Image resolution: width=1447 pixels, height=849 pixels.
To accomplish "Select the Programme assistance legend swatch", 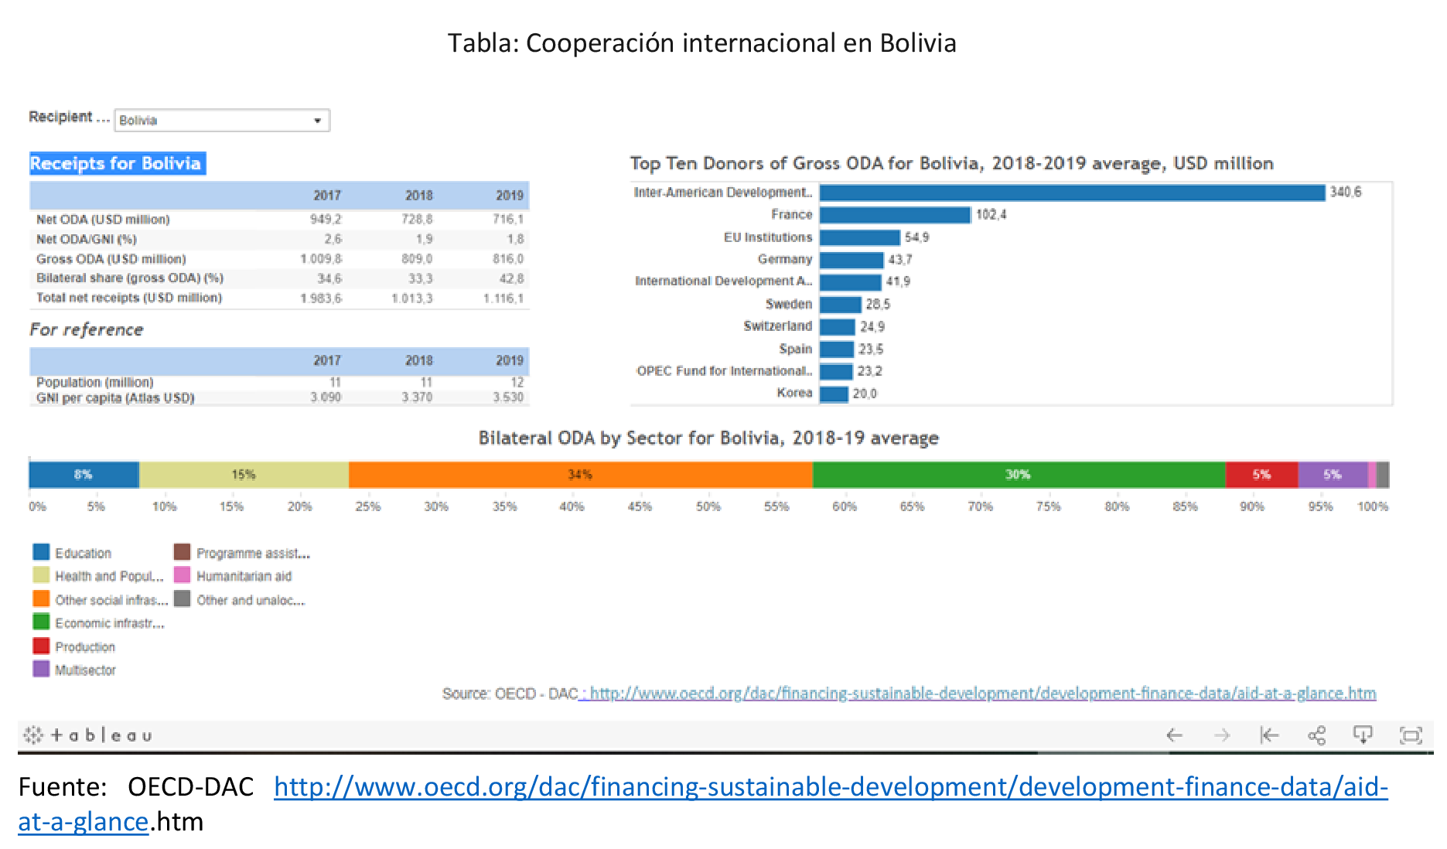I will click(182, 552).
